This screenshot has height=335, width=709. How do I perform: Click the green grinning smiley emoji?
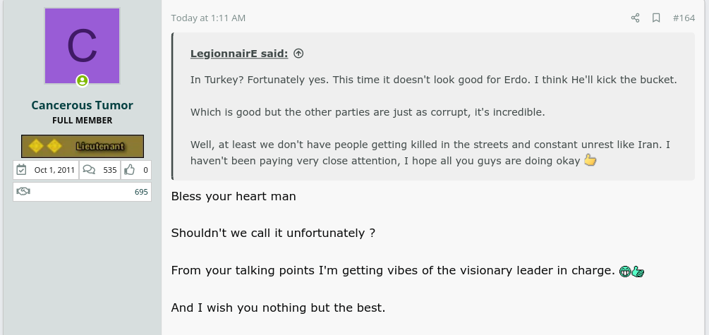point(625,272)
